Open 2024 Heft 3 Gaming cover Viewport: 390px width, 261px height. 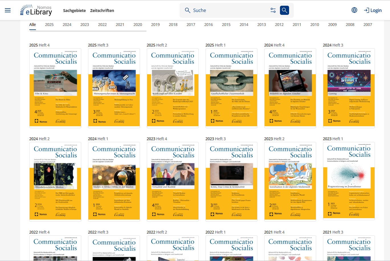(349, 88)
